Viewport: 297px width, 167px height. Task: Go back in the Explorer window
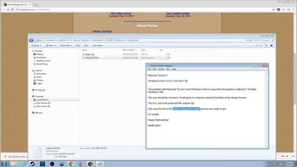(31, 40)
